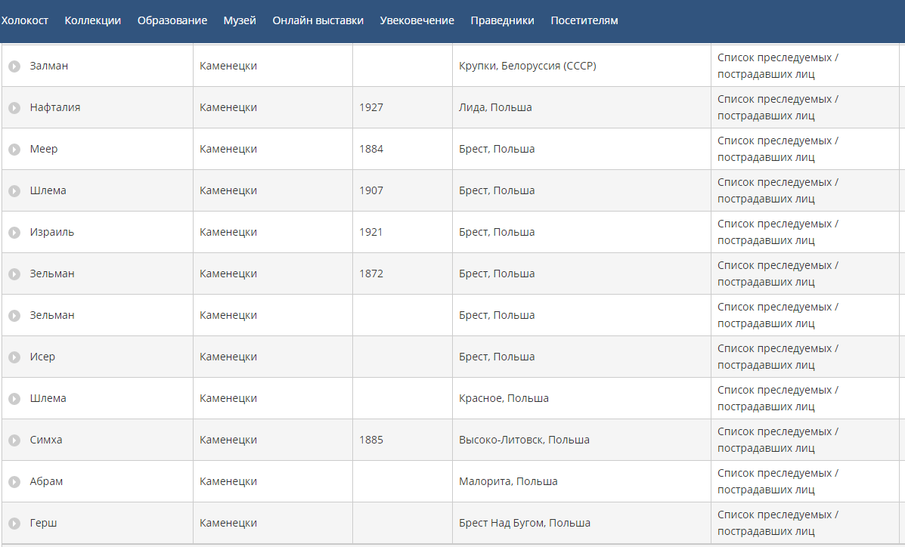Click arrow icon for Зельман born 1872

pos(14,274)
